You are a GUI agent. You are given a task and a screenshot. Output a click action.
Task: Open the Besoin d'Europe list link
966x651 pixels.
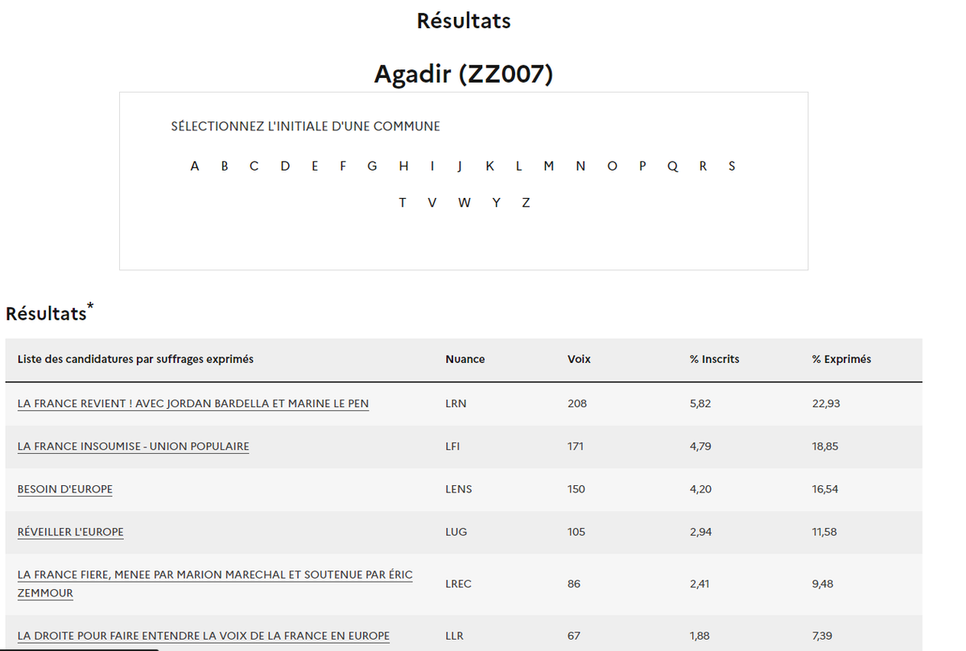[65, 489]
